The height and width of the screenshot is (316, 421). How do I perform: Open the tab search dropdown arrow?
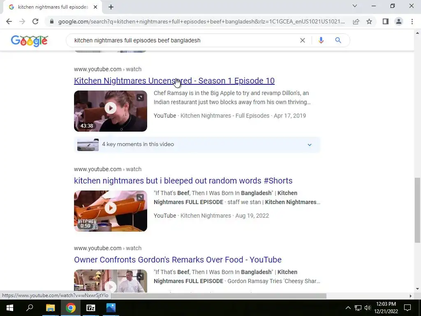(355, 6)
